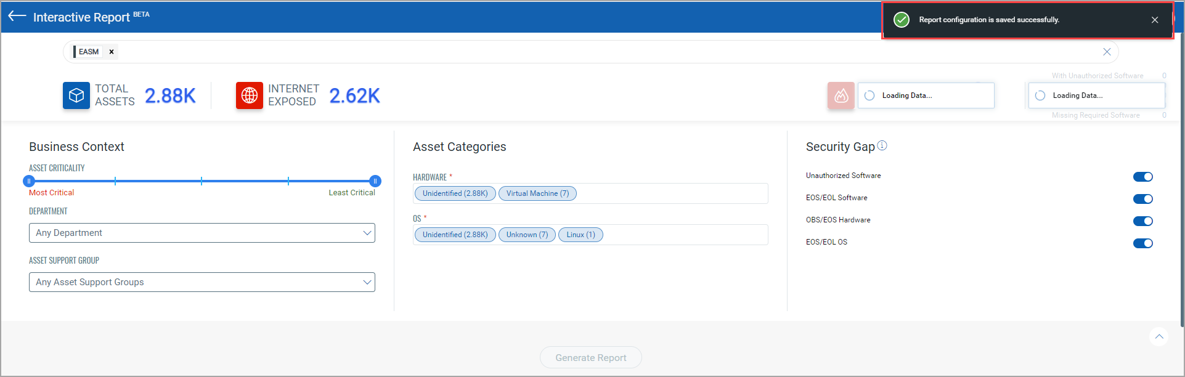
Task: Expand the Any Asset Support Groups dropdown
Action: (x=202, y=282)
